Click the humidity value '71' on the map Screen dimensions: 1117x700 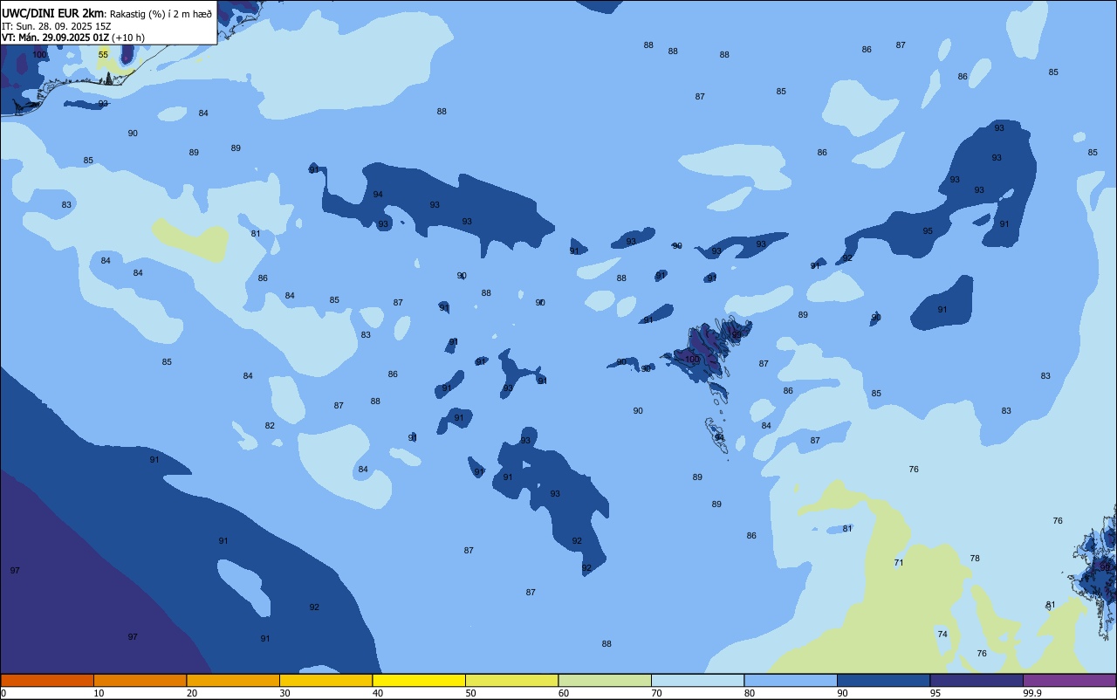[x=899, y=563]
